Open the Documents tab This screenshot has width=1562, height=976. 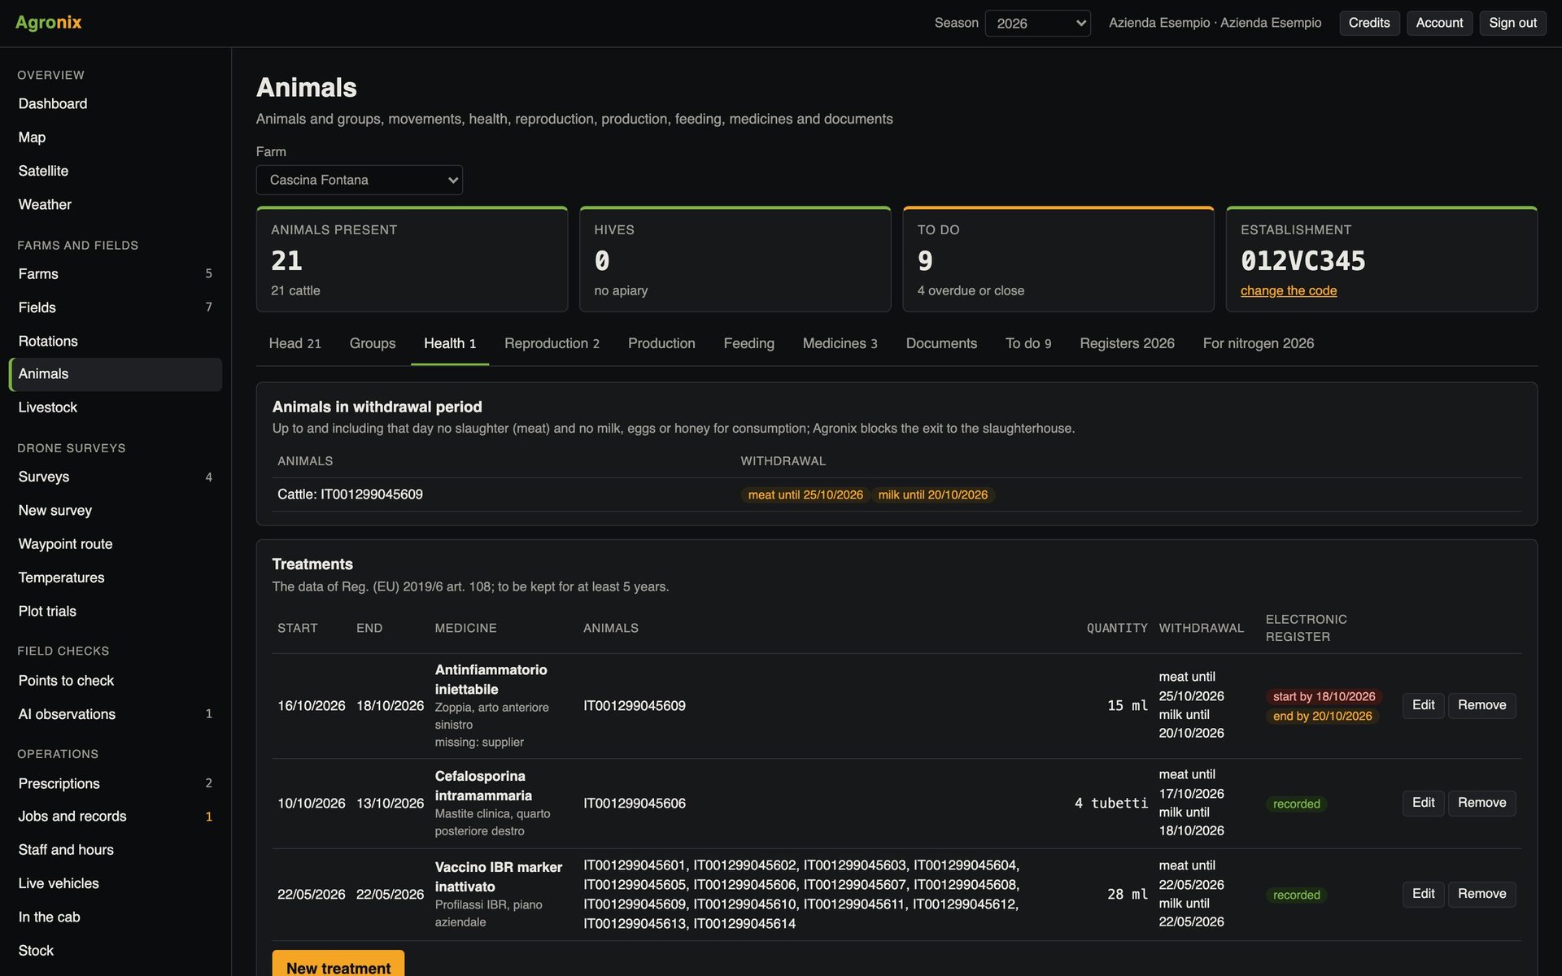[x=941, y=343]
